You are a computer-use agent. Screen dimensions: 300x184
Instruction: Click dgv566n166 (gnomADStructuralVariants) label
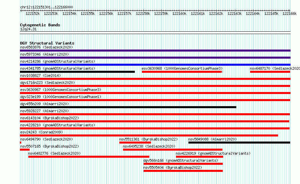click(181, 160)
